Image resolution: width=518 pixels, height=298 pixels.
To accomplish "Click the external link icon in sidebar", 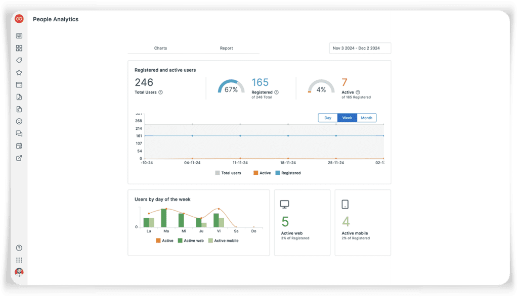I will pyautogui.click(x=19, y=158).
